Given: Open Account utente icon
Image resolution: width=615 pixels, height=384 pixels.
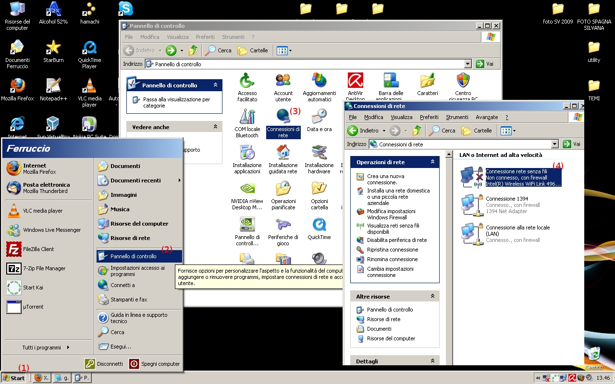Looking at the screenshot, I should 283,87.
